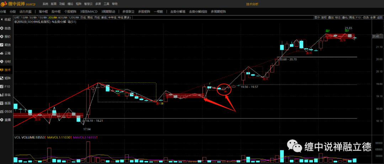
Task: Switch to 季线 quarterly tab
Action: (104, 17)
